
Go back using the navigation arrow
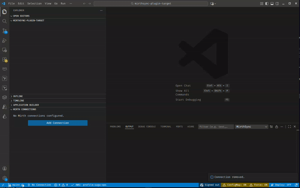(x=84, y=3)
